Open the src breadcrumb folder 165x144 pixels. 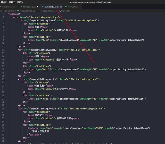pos(1,11)
